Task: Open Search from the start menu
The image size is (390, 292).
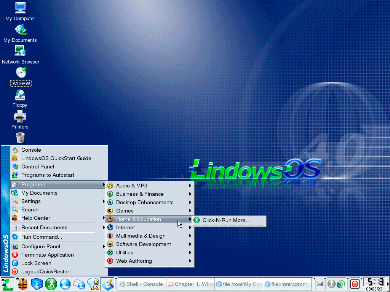Action: tap(59, 210)
